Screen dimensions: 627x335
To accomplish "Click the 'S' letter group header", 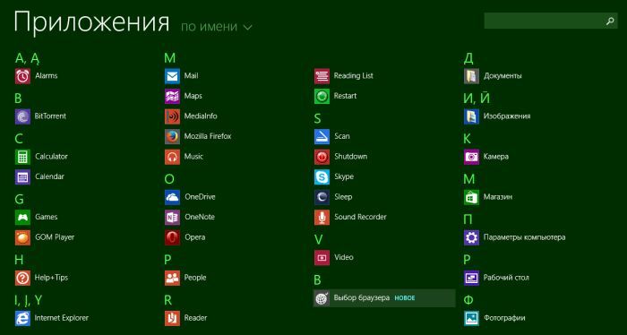I will [x=317, y=119].
